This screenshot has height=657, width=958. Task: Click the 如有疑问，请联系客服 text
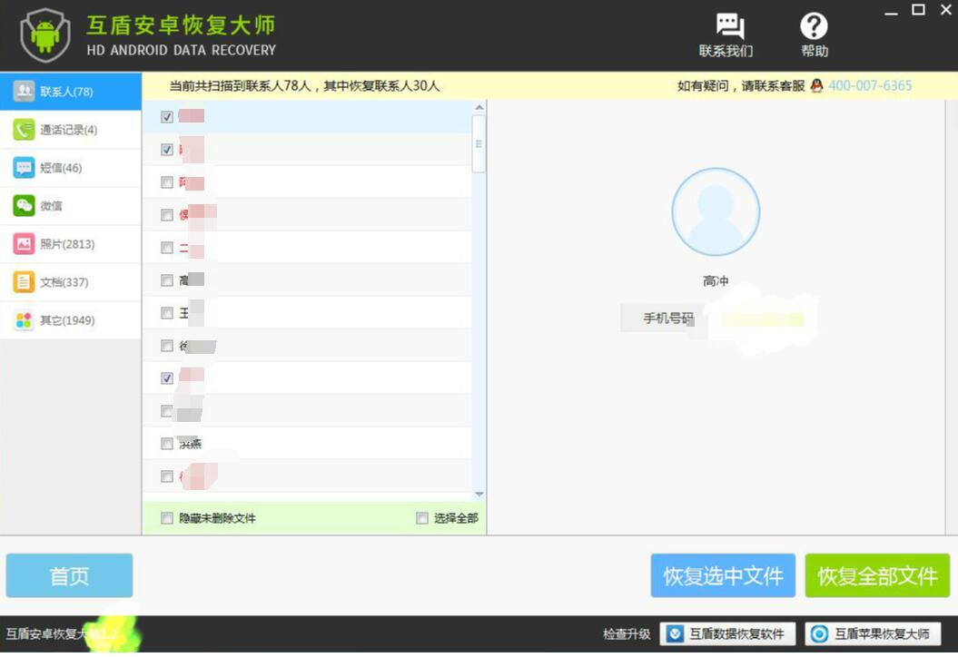[x=741, y=86]
